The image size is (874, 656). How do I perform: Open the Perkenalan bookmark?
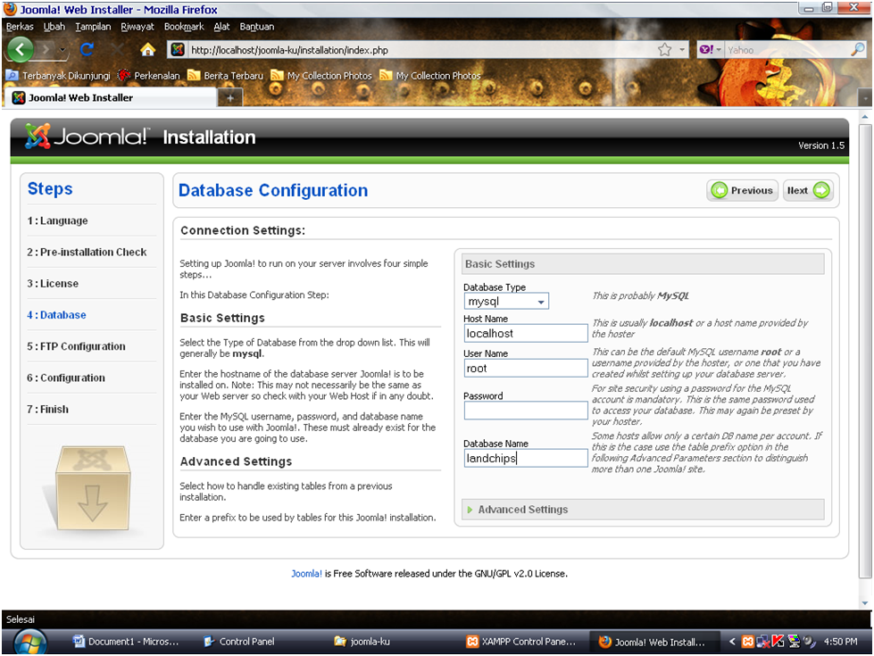pos(149,75)
